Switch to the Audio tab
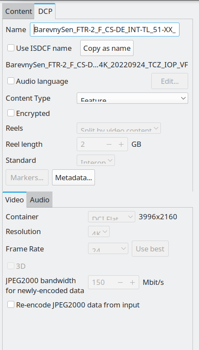The width and height of the screenshot is (199, 350). click(39, 200)
